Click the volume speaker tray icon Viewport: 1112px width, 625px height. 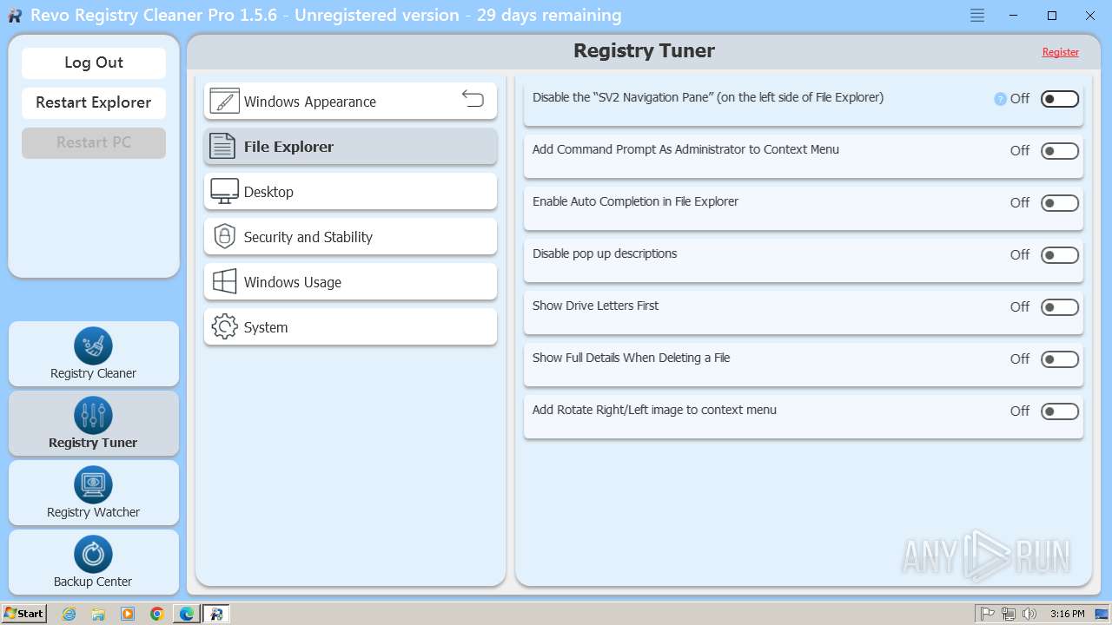pos(1029,614)
